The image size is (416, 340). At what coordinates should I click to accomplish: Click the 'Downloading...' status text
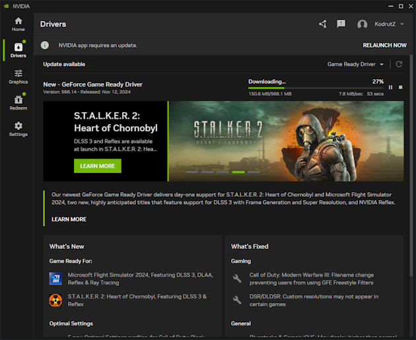coord(267,82)
